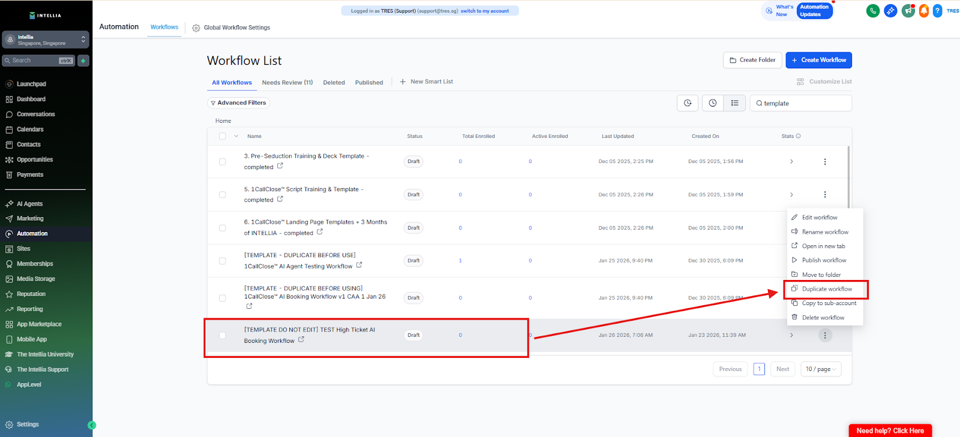Viewport: 960px width, 437px height.
Task: Expand the selection chevron beside Name header
Action: click(x=236, y=136)
